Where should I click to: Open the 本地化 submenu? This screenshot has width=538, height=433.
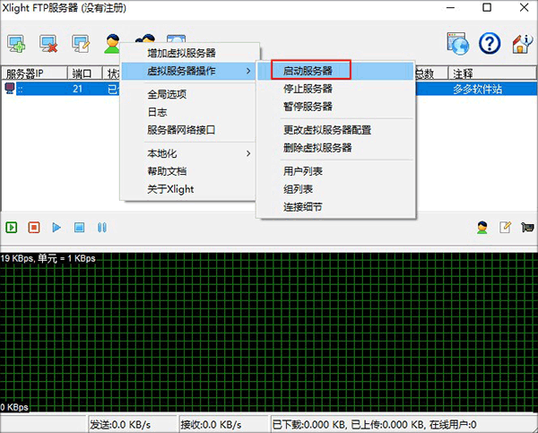(x=188, y=153)
